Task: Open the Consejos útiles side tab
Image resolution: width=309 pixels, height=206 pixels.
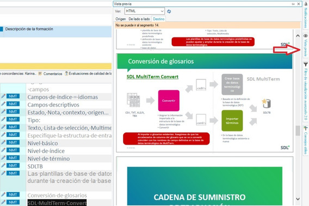Action: [306, 143]
